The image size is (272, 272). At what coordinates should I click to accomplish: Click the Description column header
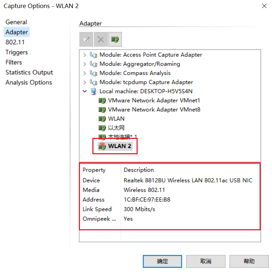coord(139,170)
